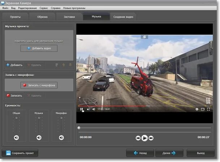The image size is (220, 162).
Task: Open the Новые программы menu
Action: [x=74, y=8]
